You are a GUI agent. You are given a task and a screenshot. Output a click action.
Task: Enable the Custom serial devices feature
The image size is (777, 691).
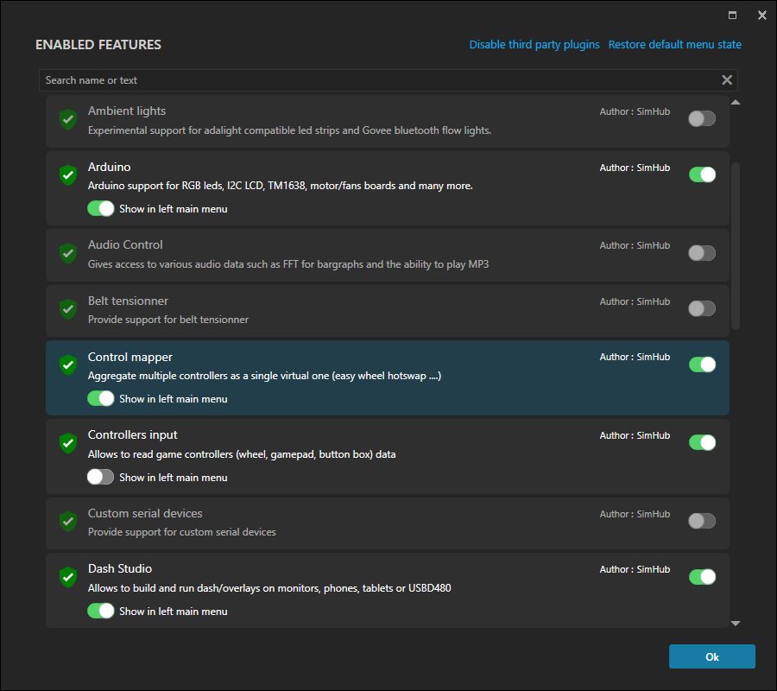(x=702, y=521)
